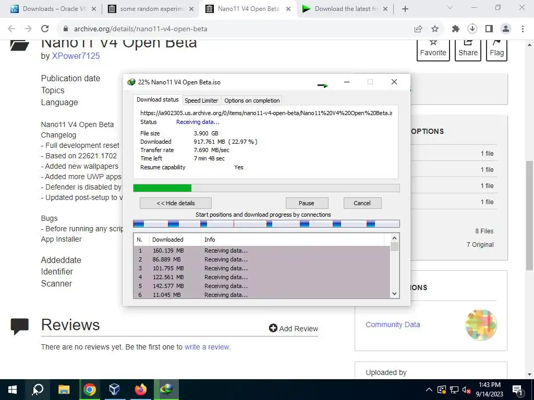534x400 pixels.
Task: Click the network tray icon
Action: [x=454, y=390]
